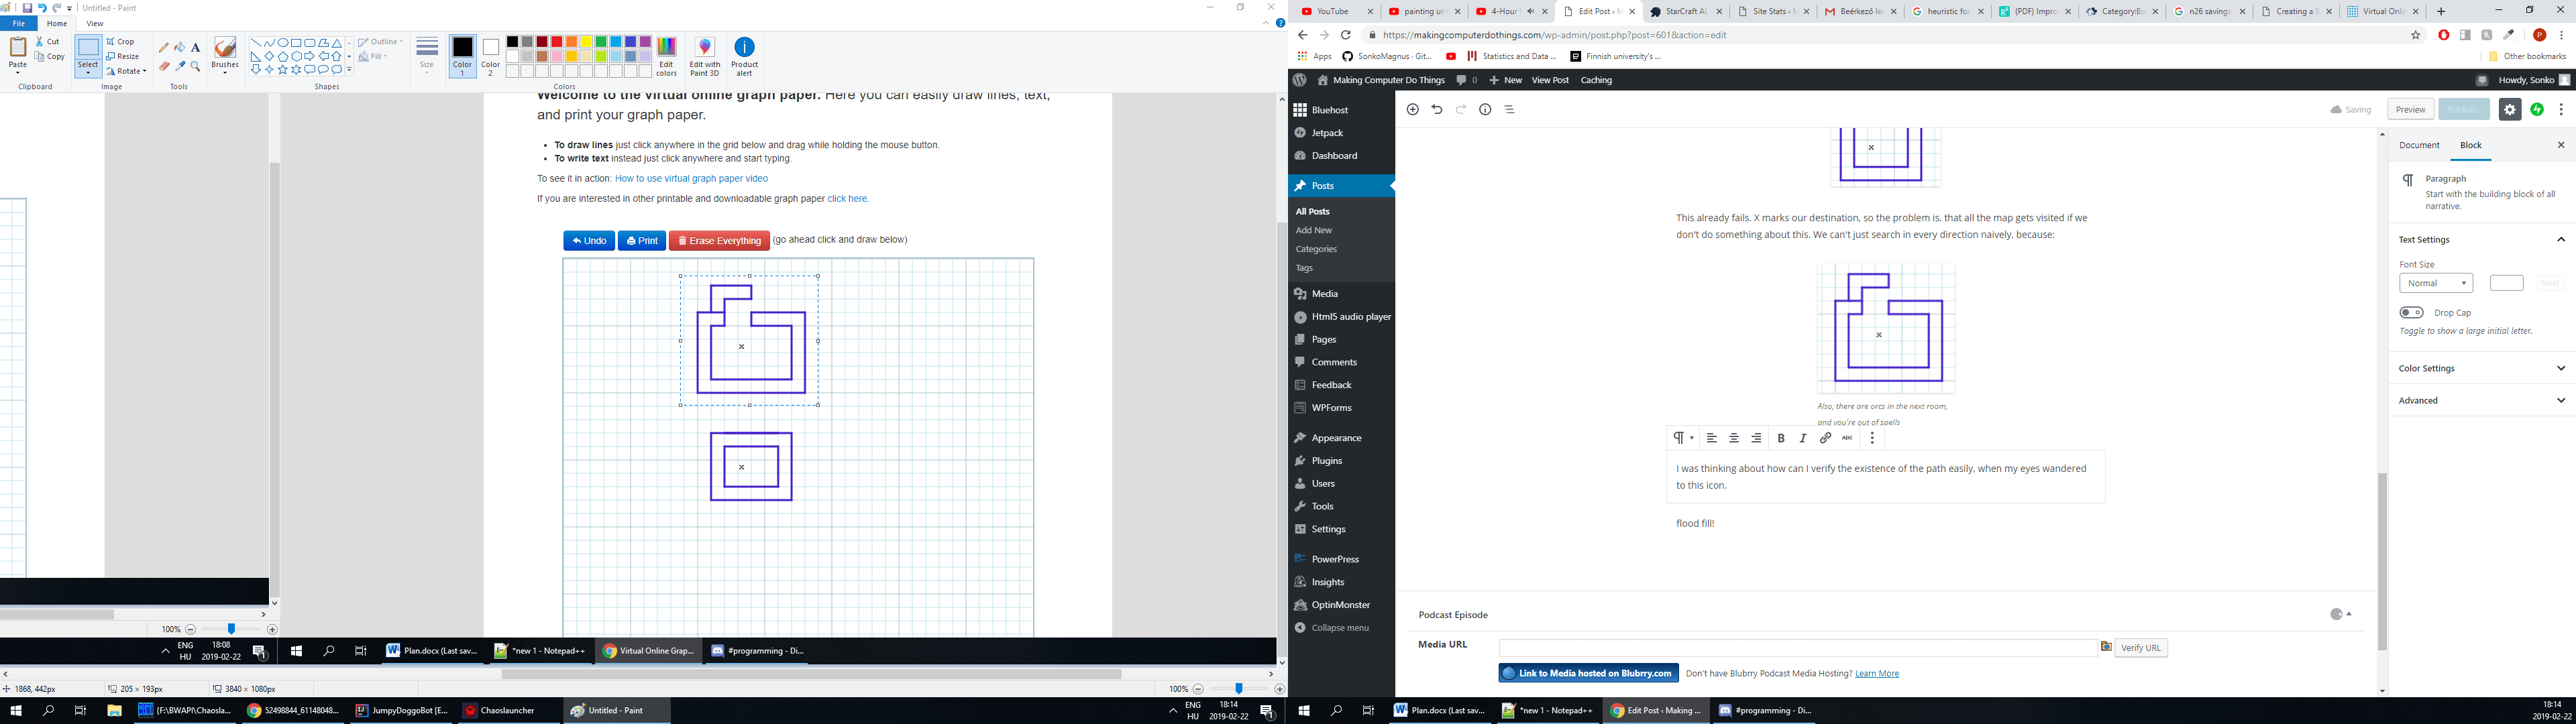Image resolution: width=2576 pixels, height=724 pixels.
Task: Click the Preview button
Action: point(2410,110)
